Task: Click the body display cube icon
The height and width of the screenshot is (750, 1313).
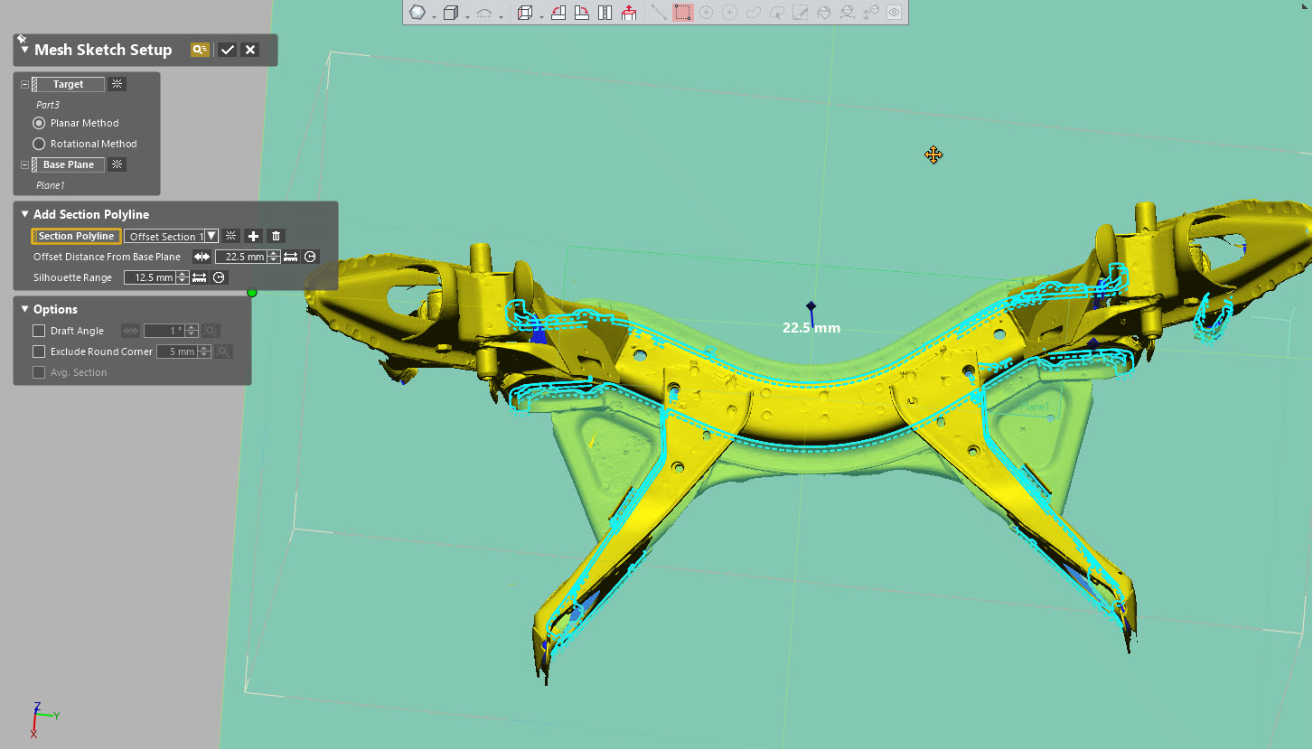Action: click(451, 13)
